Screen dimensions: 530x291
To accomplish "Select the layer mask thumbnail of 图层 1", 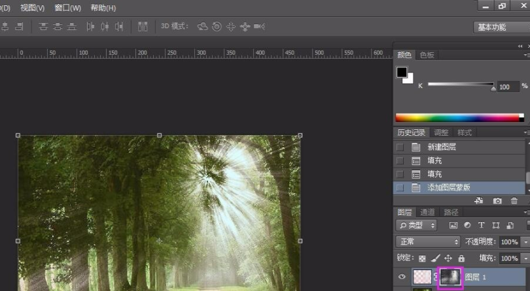I will [450, 277].
